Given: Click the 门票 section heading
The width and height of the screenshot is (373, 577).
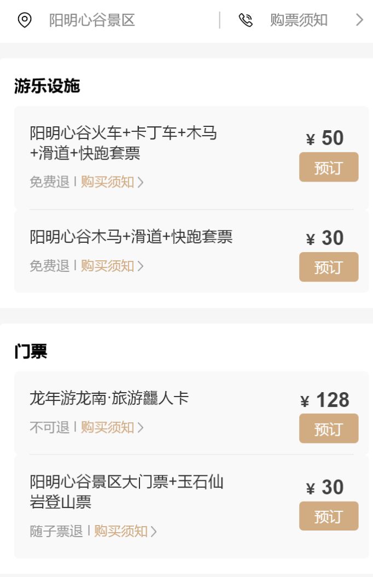Looking at the screenshot, I should [x=31, y=352].
